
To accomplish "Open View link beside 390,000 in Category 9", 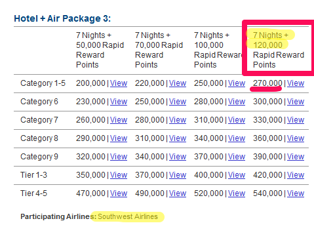I will [x=296, y=157].
